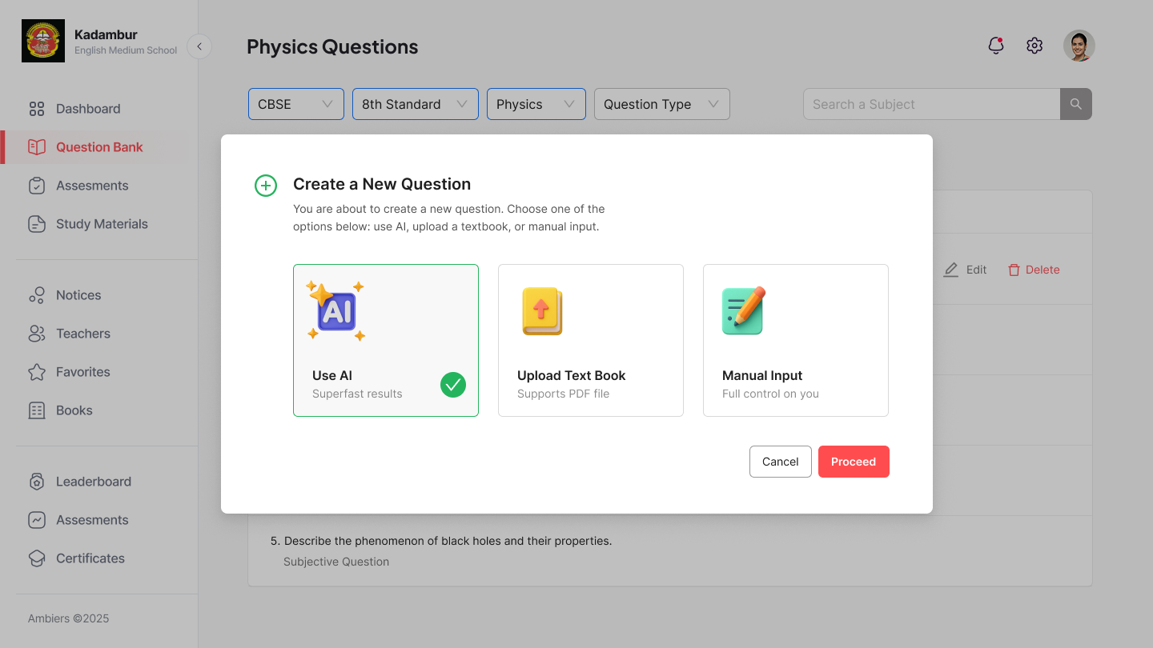Open settings via the gear icon
This screenshot has height=648, width=1153.
(1034, 46)
